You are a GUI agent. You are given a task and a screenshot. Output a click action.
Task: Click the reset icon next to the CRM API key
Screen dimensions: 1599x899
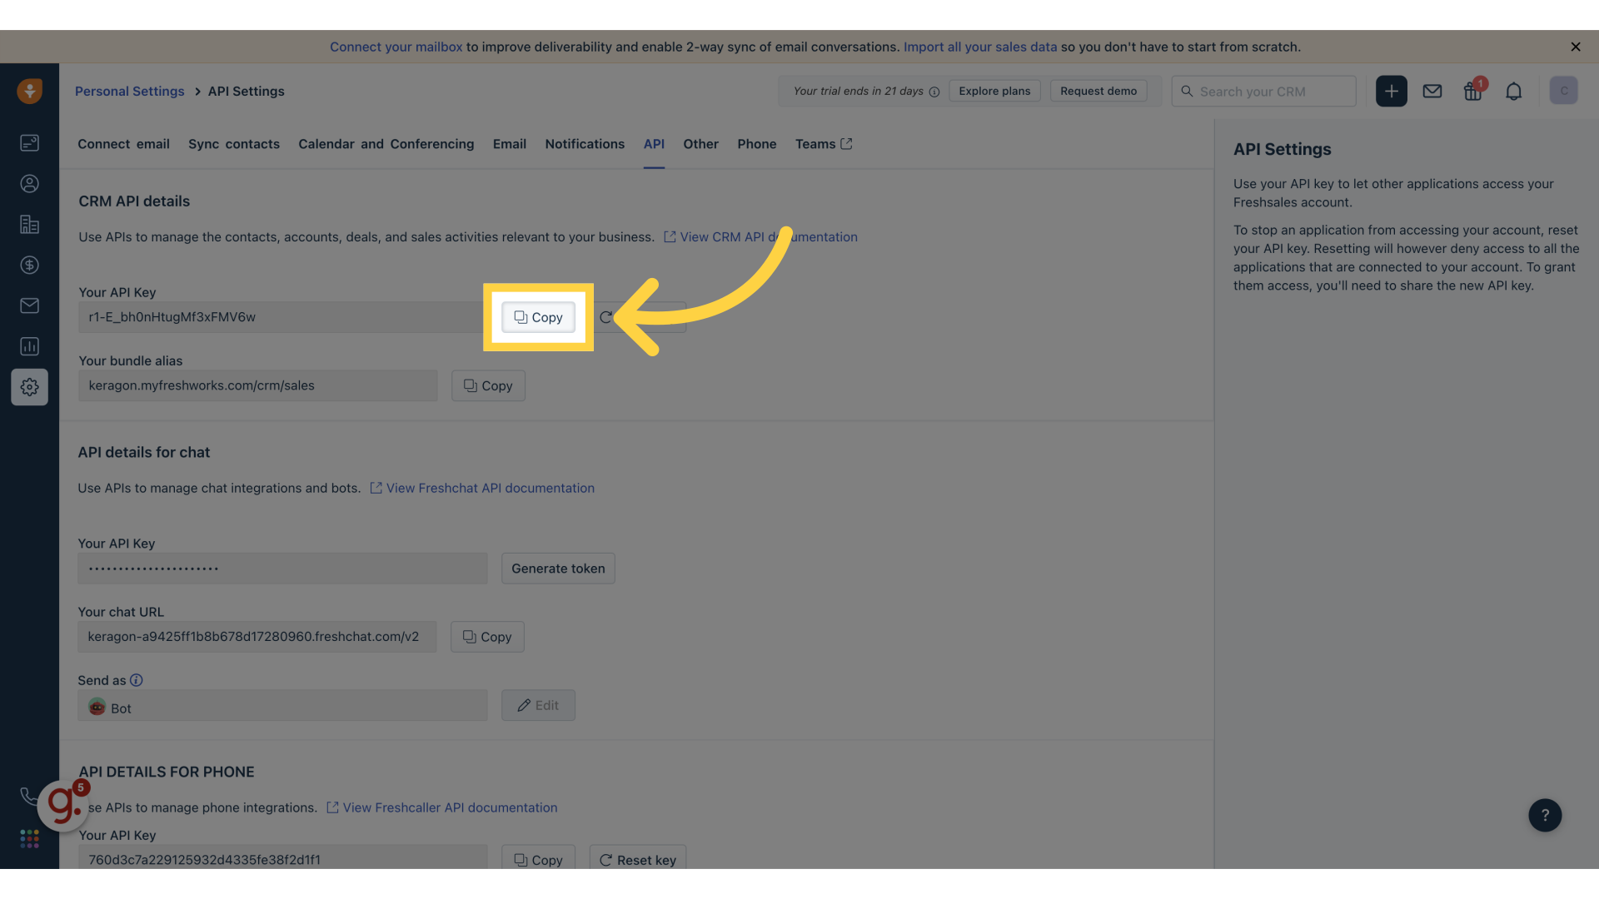pos(605,317)
